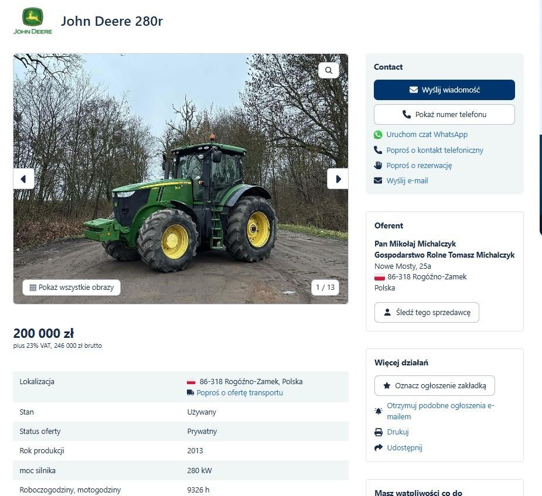Bookmark the listing with Oznacz ogłoszenie zakładką
542x496 pixels.
(435, 386)
